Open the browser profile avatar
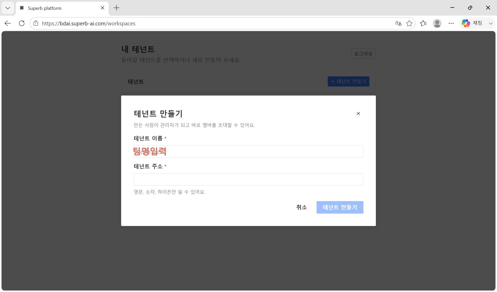 coord(437,23)
